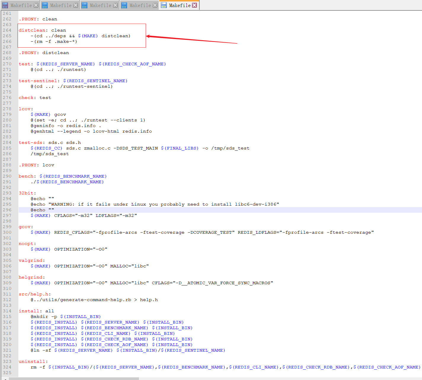Screen dimensions: 422x380
Task: Close the currently active Makefile tab
Action: [195, 5]
